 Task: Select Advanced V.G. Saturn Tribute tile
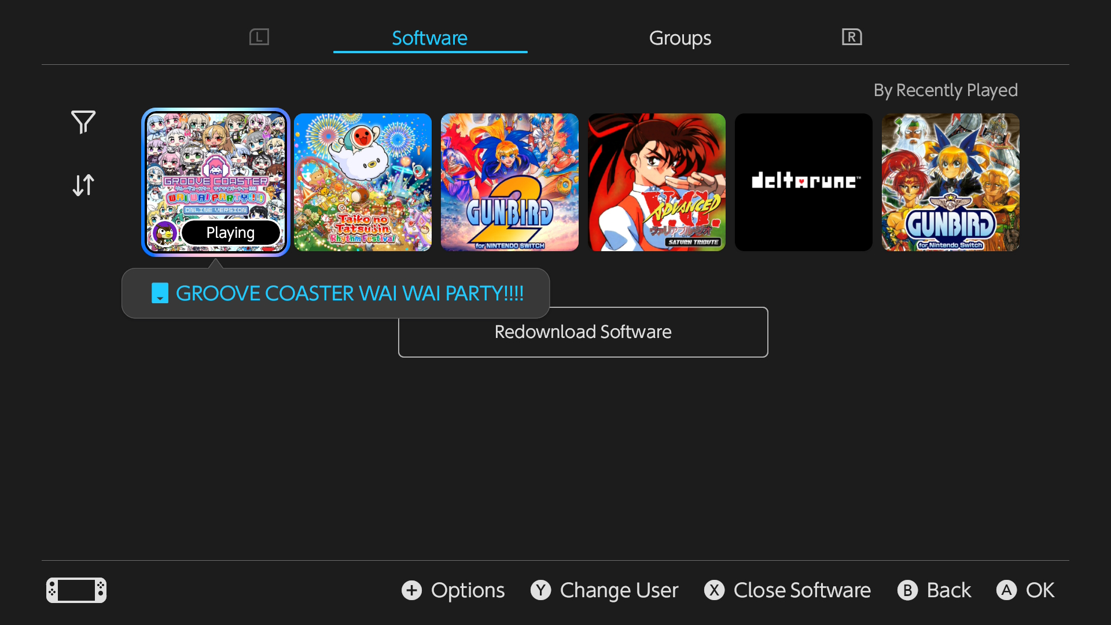pos(657,182)
